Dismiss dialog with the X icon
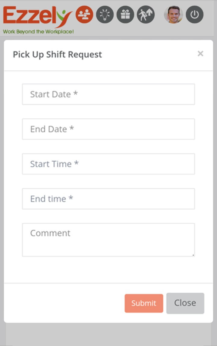 pyautogui.click(x=200, y=54)
